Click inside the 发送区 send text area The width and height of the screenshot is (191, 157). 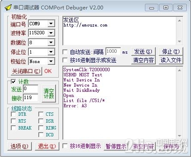pos(120,31)
